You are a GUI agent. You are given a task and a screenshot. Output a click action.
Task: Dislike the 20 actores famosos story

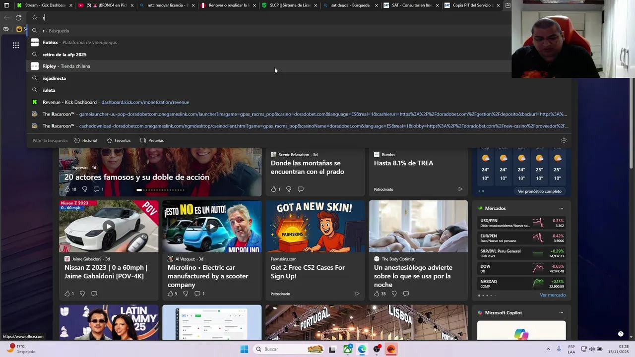pos(84,189)
